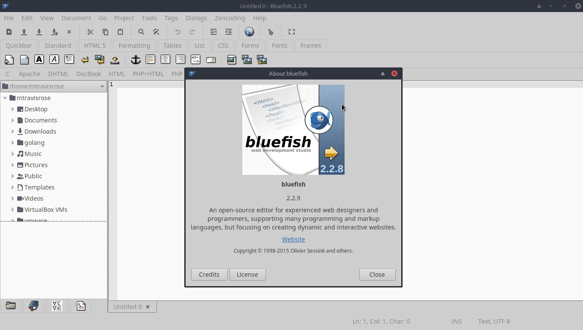Expand the Downloads folder arrow

pos(13,131)
